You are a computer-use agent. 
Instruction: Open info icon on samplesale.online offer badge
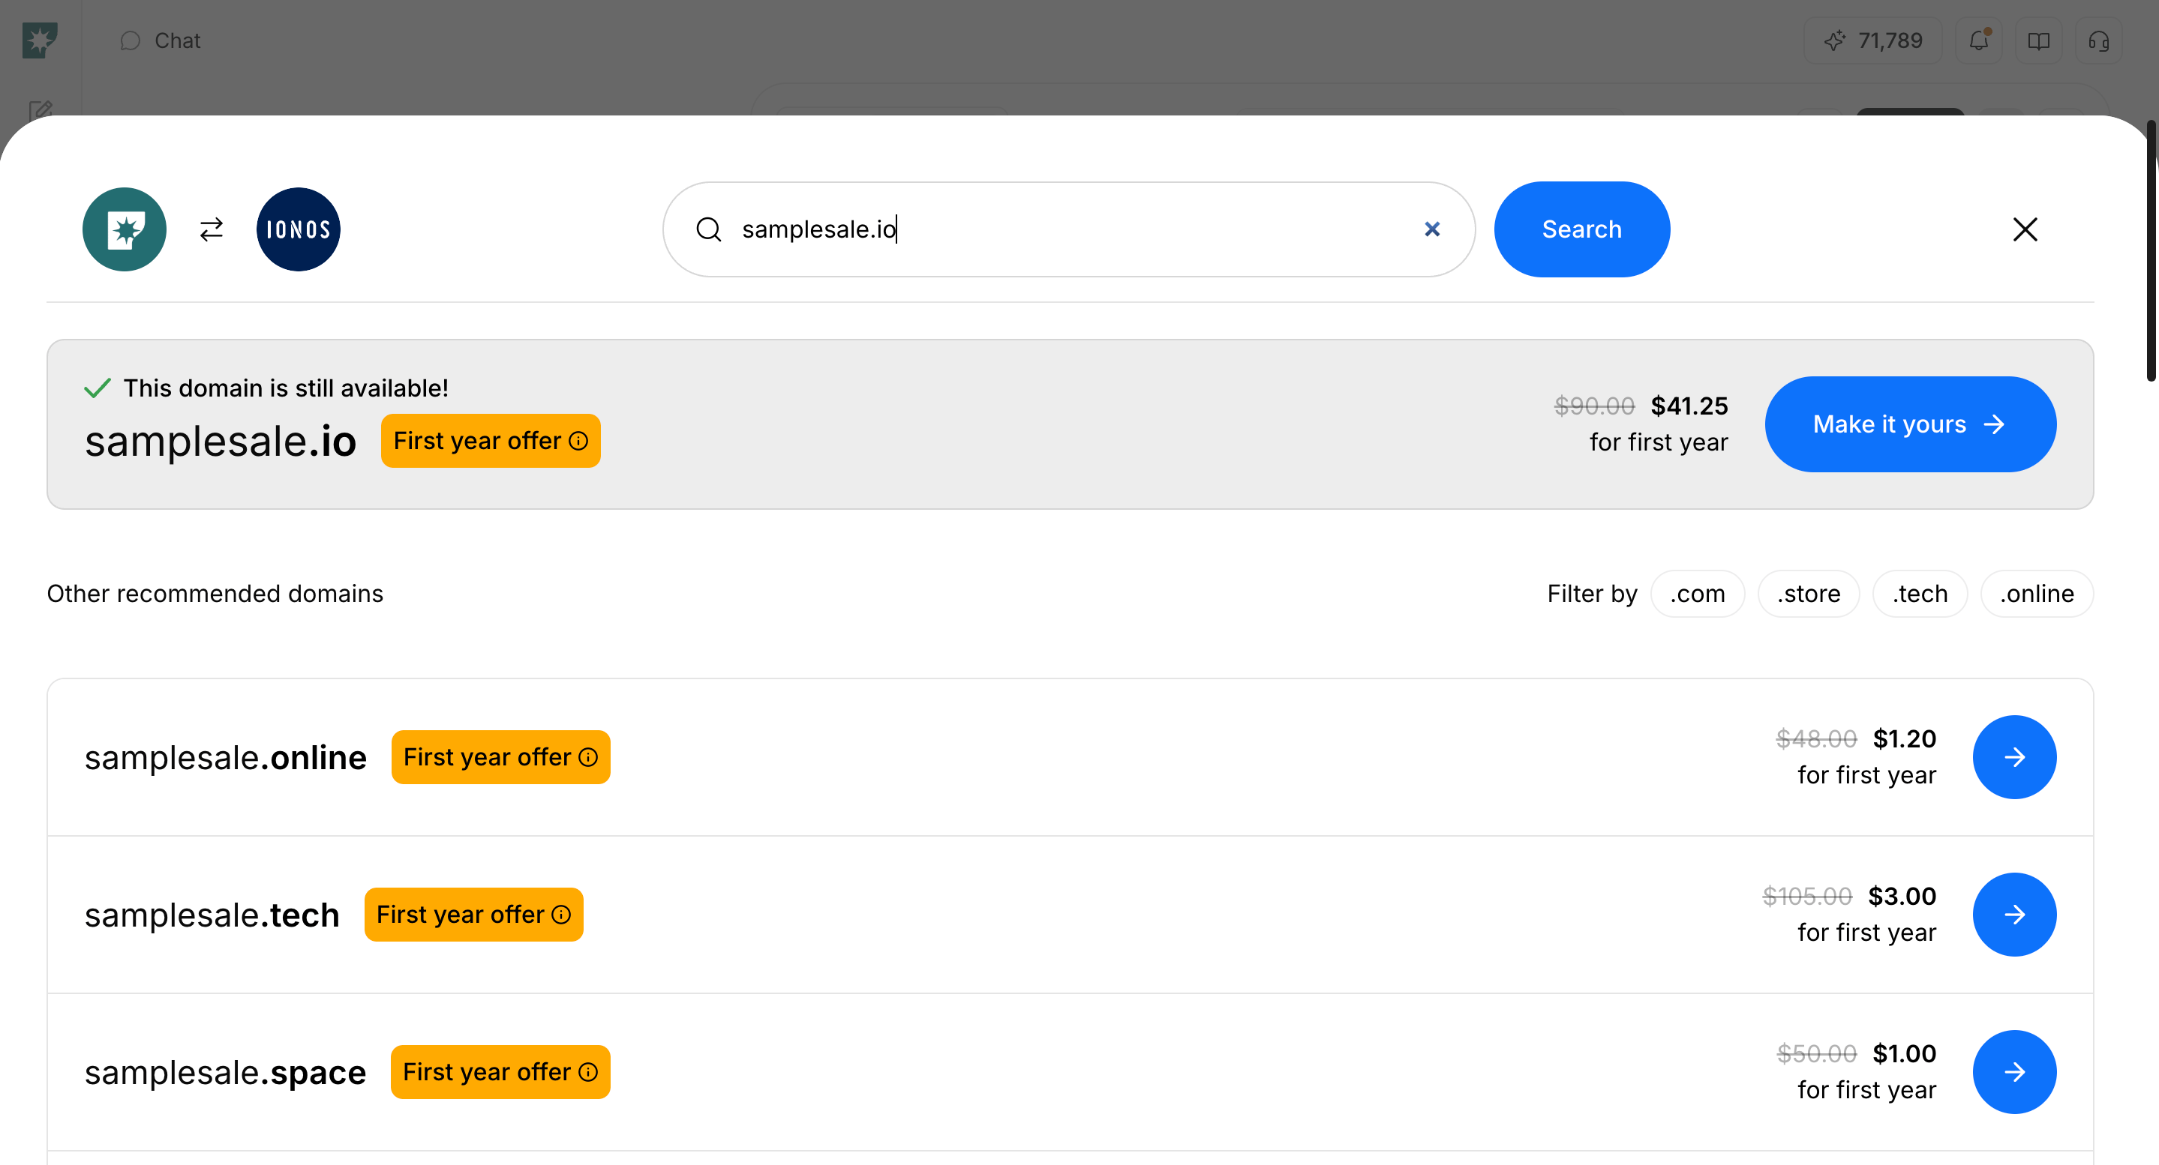coord(589,757)
